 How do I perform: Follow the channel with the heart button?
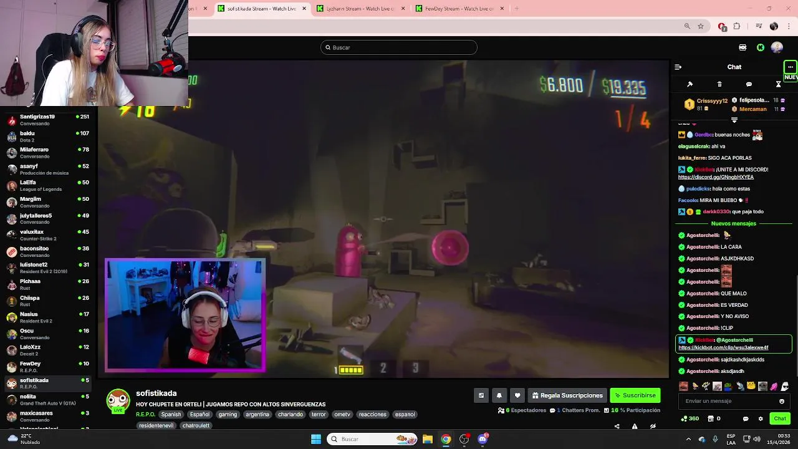pyautogui.click(x=517, y=395)
